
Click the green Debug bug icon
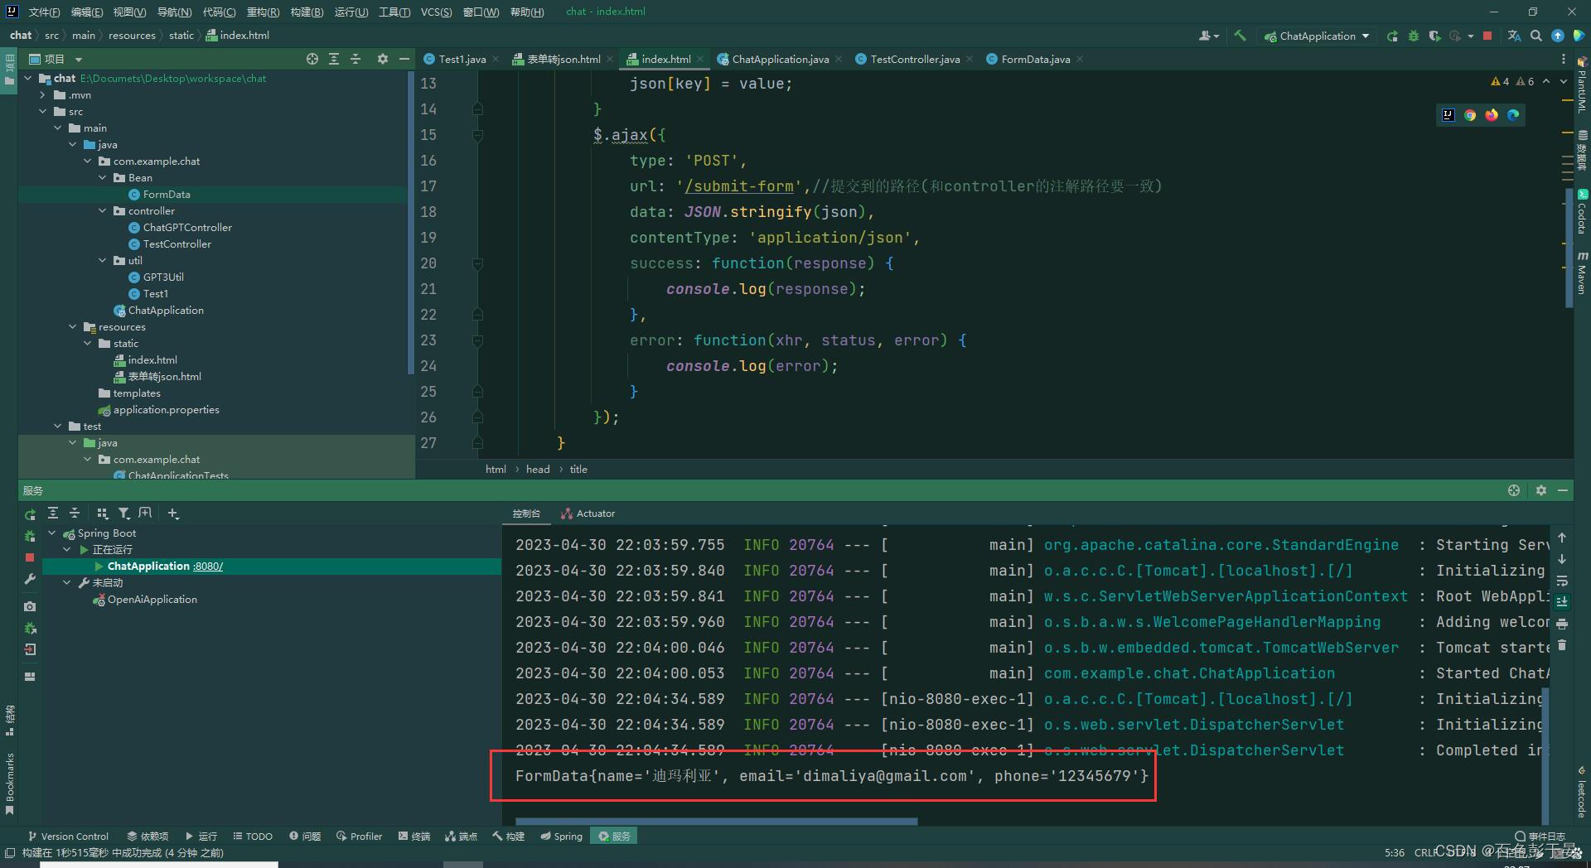tap(1414, 36)
